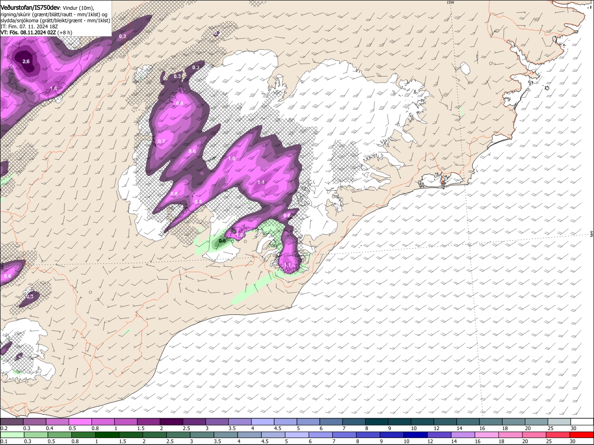Pick the 0.3 swatch in the upper legend row
The width and height of the screenshot is (594, 445).
point(34,421)
